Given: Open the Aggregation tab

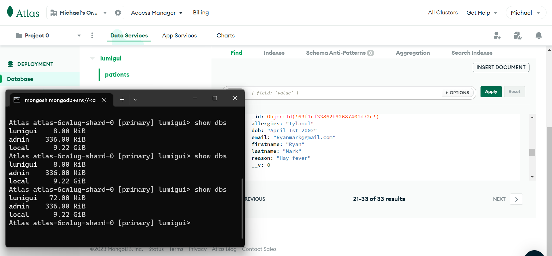Looking at the screenshot, I should coord(413,53).
